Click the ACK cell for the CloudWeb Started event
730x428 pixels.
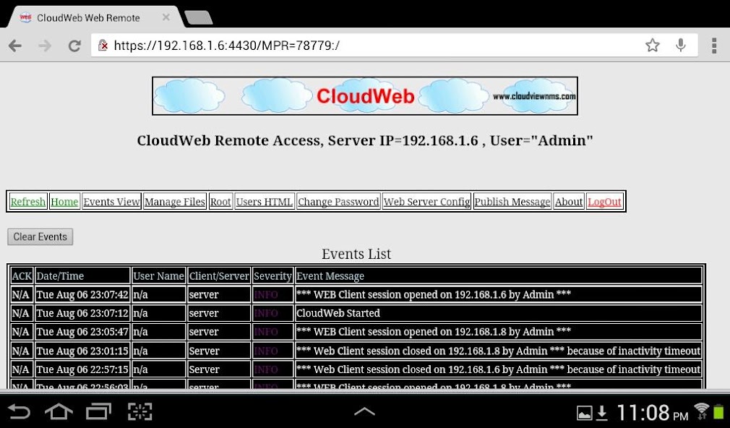[x=21, y=313]
